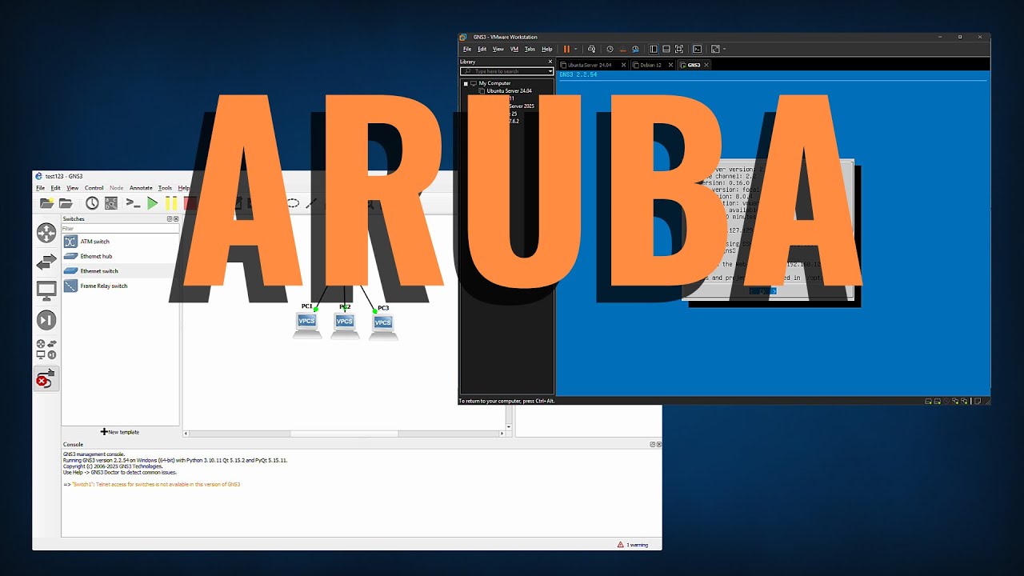Toggle show interface labels icon in GNS3
Viewport: 1024px width, 576px height.
pos(111,203)
